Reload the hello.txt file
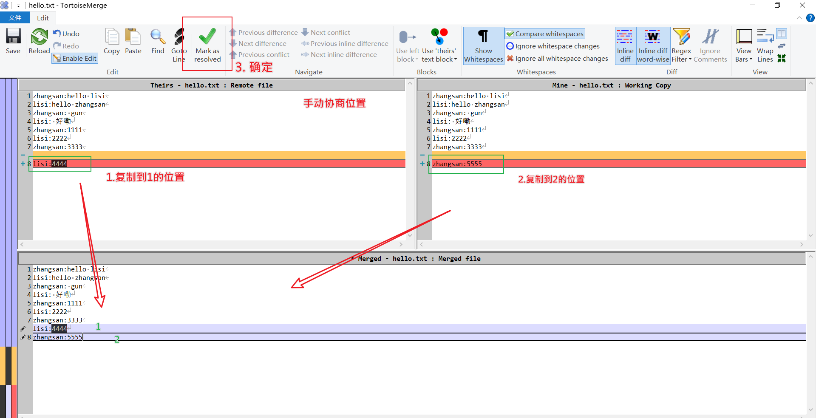Viewport: 816px width, 418px height. (x=39, y=42)
